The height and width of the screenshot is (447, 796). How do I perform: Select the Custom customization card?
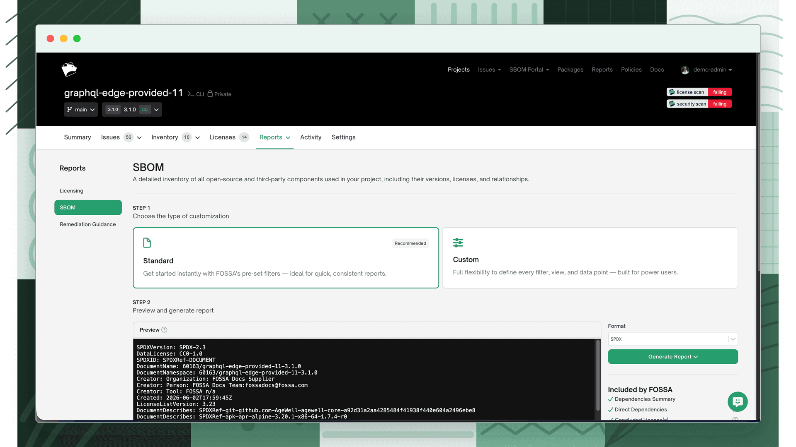(590, 258)
